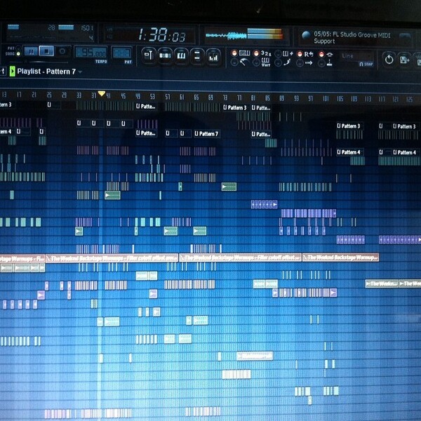Select the Pattern 3 clip near bar 105
The image size is (421, 421).
(x=349, y=126)
